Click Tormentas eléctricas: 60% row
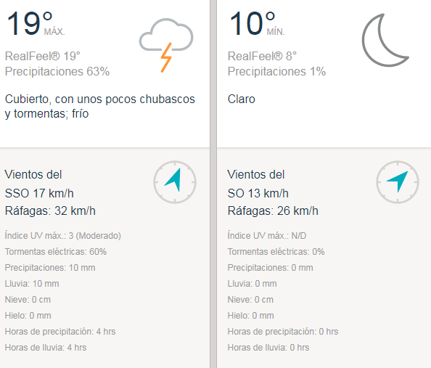Image resolution: width=431 pixels, height=368 pixels. pos(56,252)
